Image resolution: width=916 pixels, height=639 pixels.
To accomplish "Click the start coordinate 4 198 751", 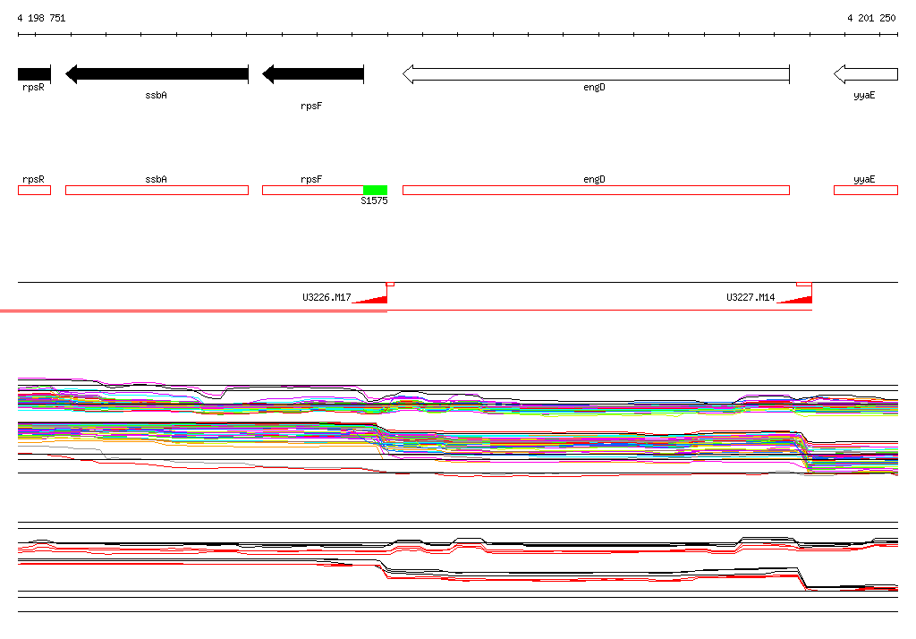I will (x=41, y=18).
